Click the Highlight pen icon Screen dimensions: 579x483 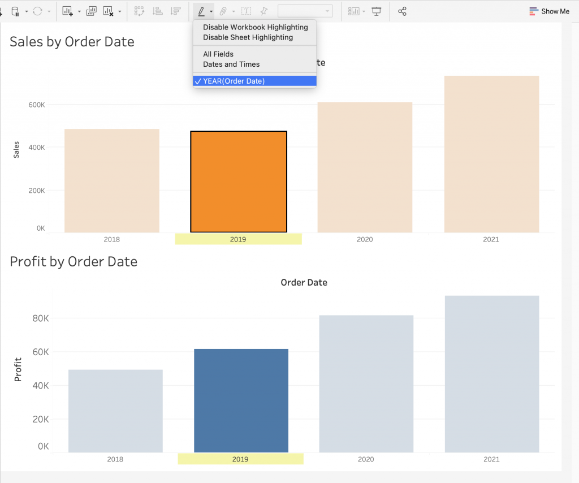click(x=201, y=11)
